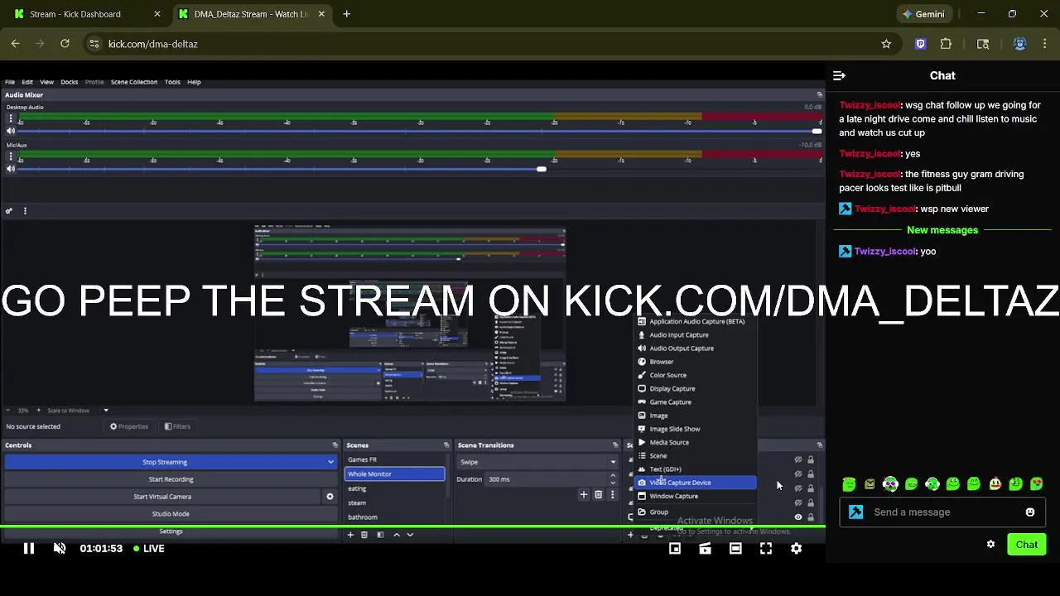Pick the headphones party emote
Screen dimensions: 1060x596
tap(890, 484)
